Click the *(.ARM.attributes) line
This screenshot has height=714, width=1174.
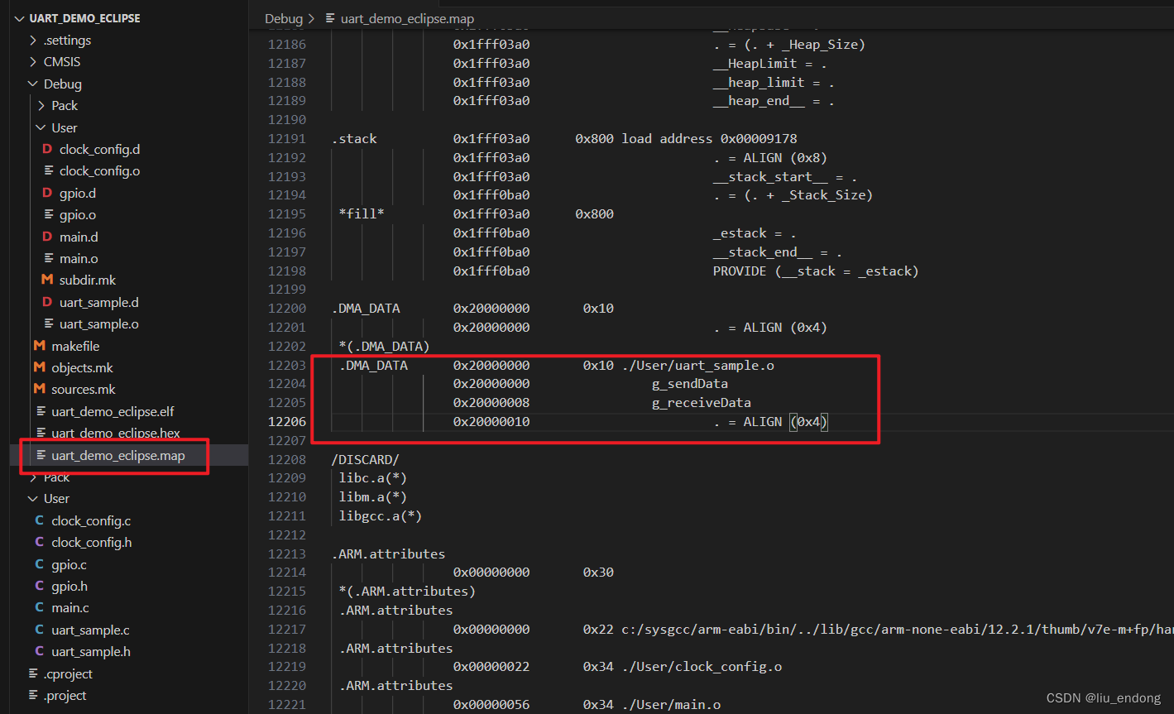click(x=407, y=592)
